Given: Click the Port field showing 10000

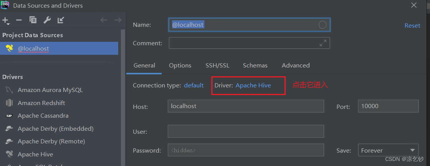Looking at the screenshot, I should click(x=388, y=106).
